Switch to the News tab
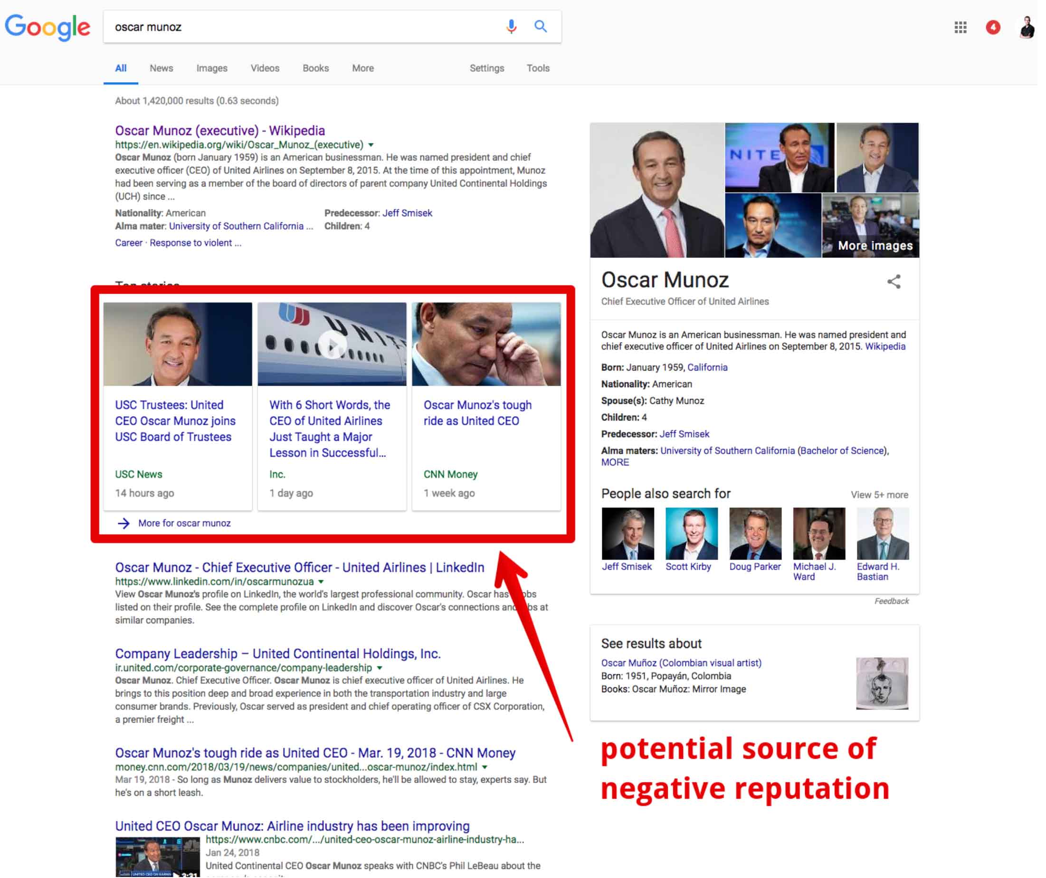Screen dimensions: 1046x878 [162, 68]
